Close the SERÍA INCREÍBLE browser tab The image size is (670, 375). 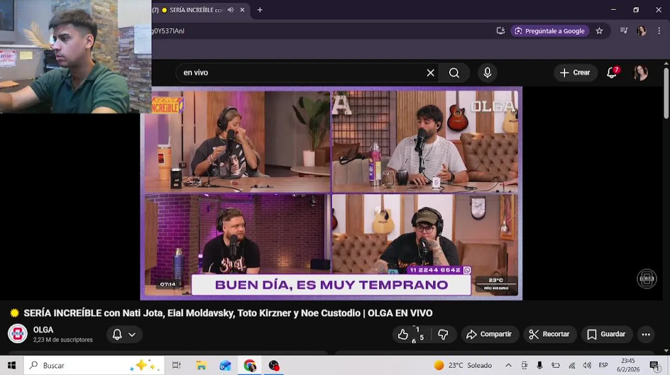(x=242, y=10)
